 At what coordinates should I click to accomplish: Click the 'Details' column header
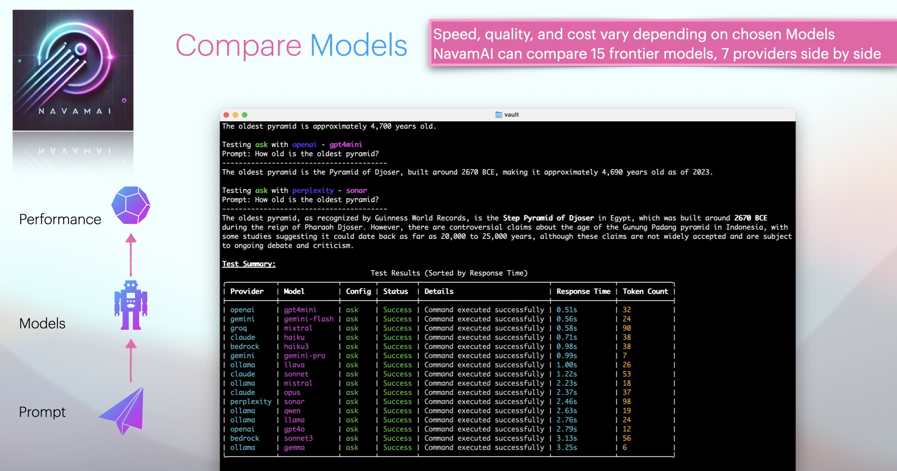click(439, 291)
